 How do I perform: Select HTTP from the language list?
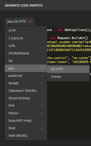click(x=26, y=31)
